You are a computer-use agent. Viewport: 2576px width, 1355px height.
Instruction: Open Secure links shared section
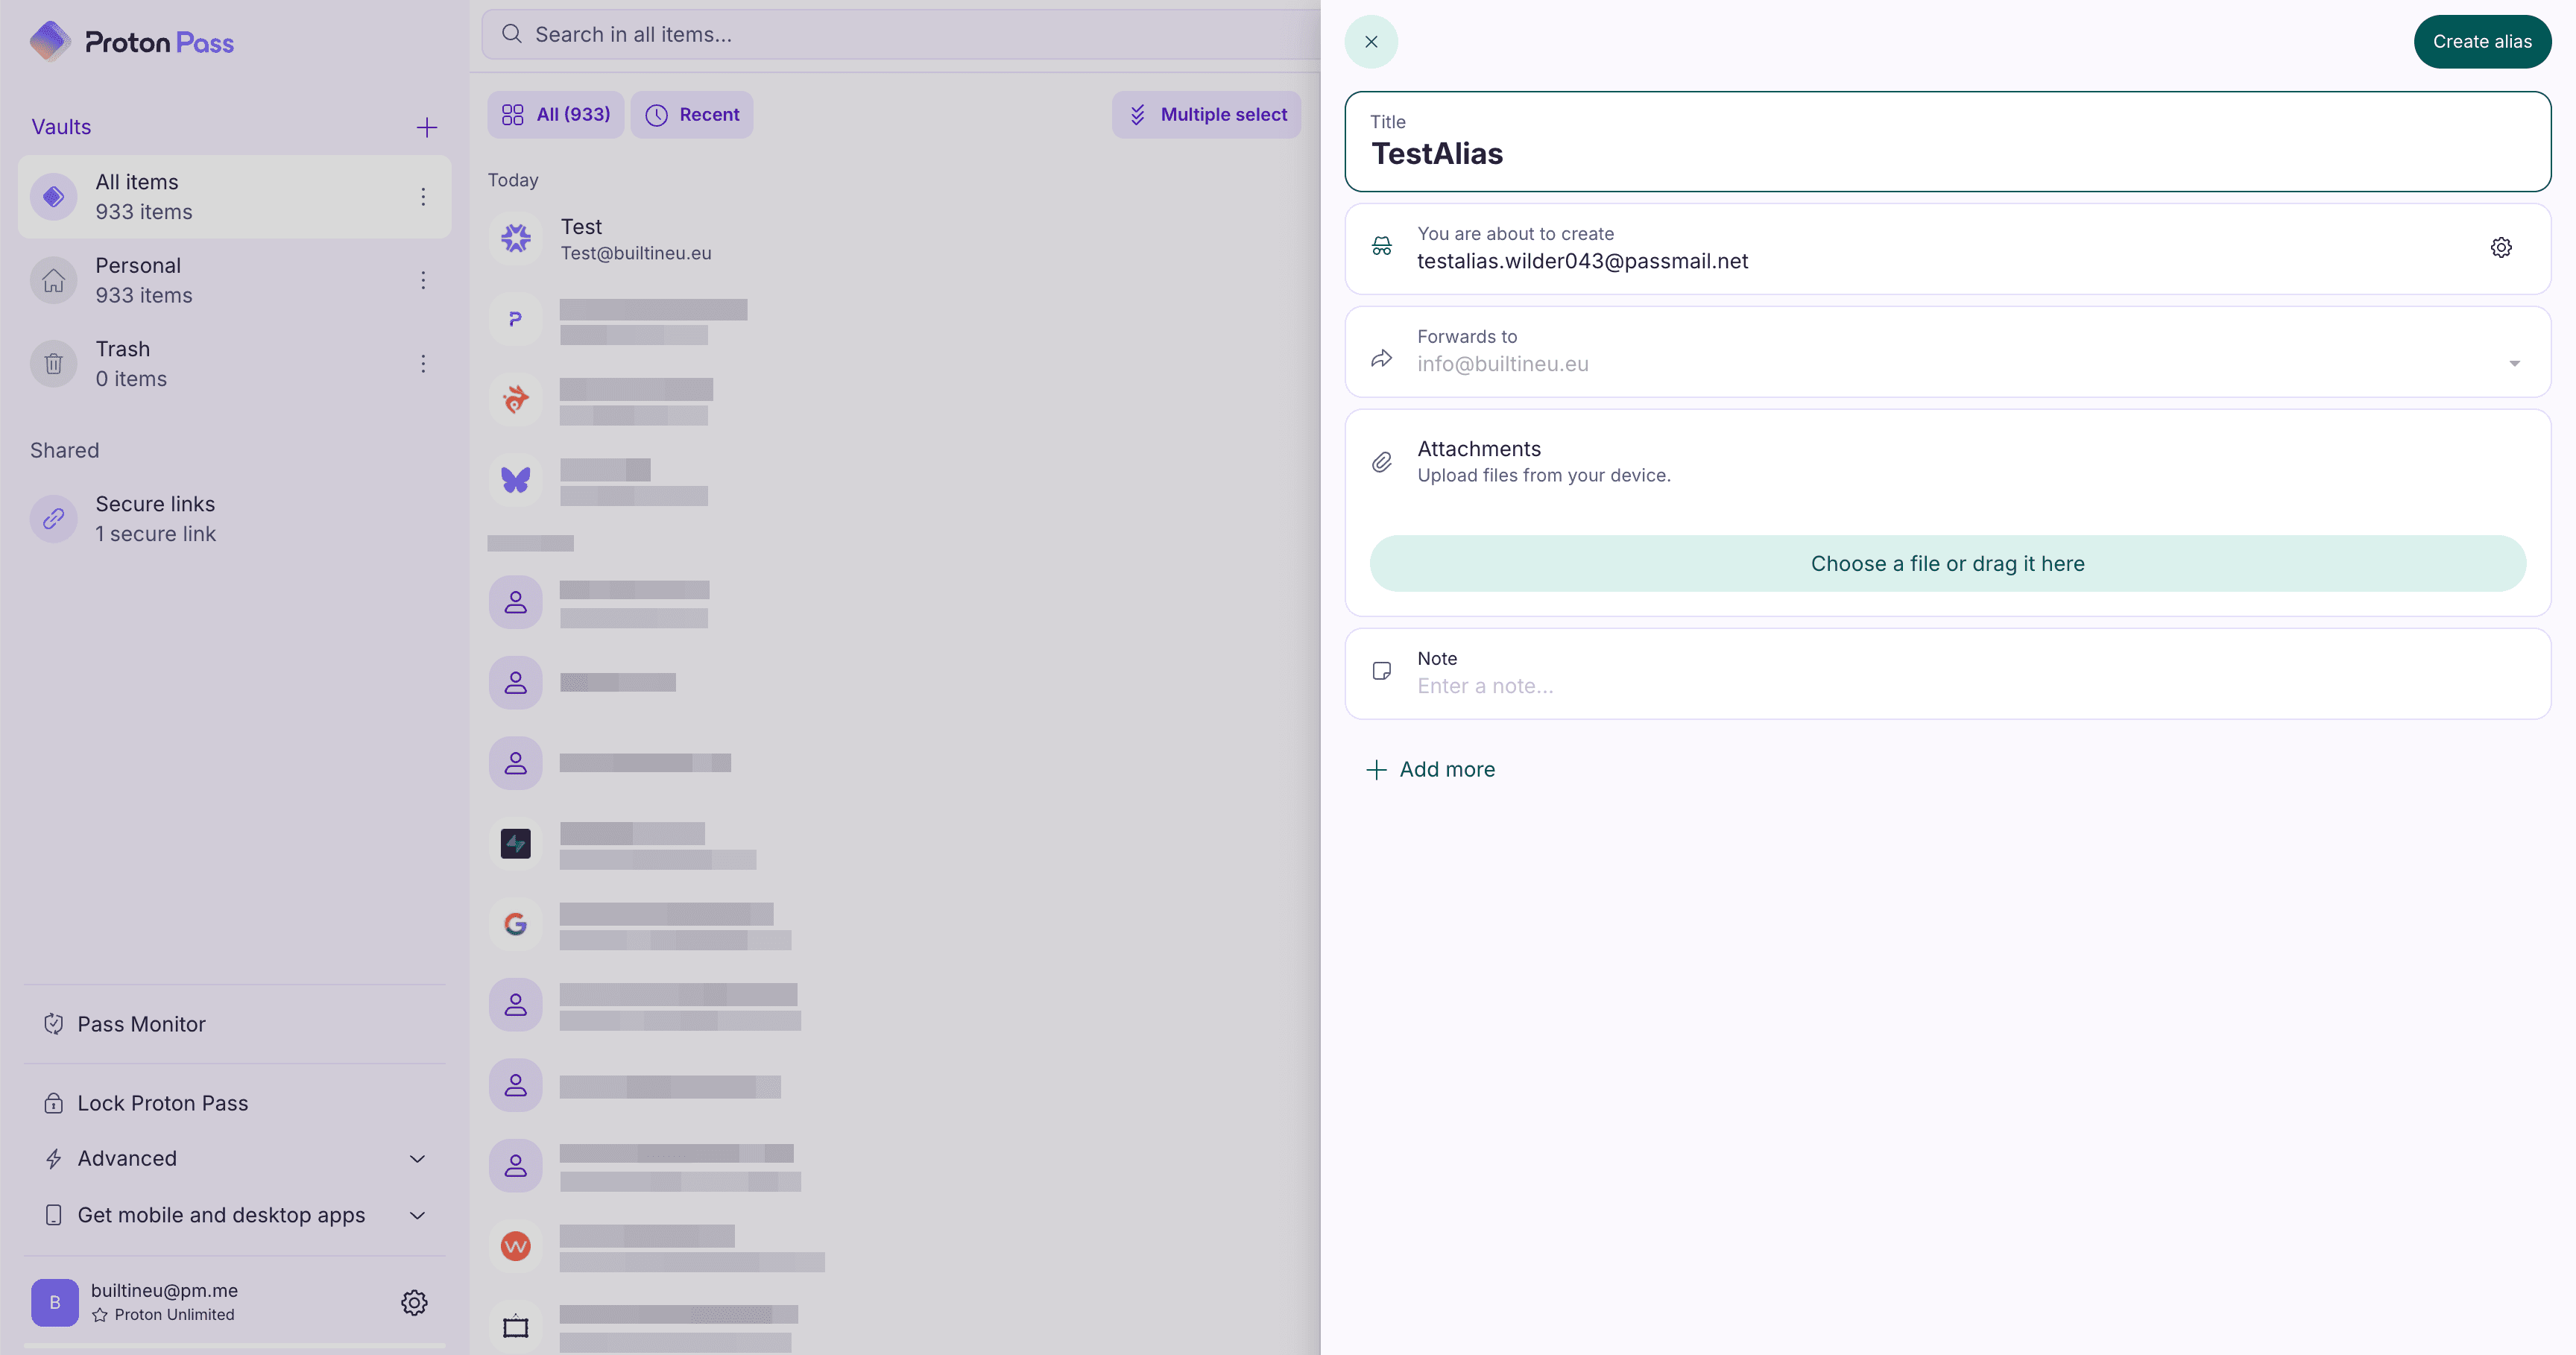pos(155,518)
